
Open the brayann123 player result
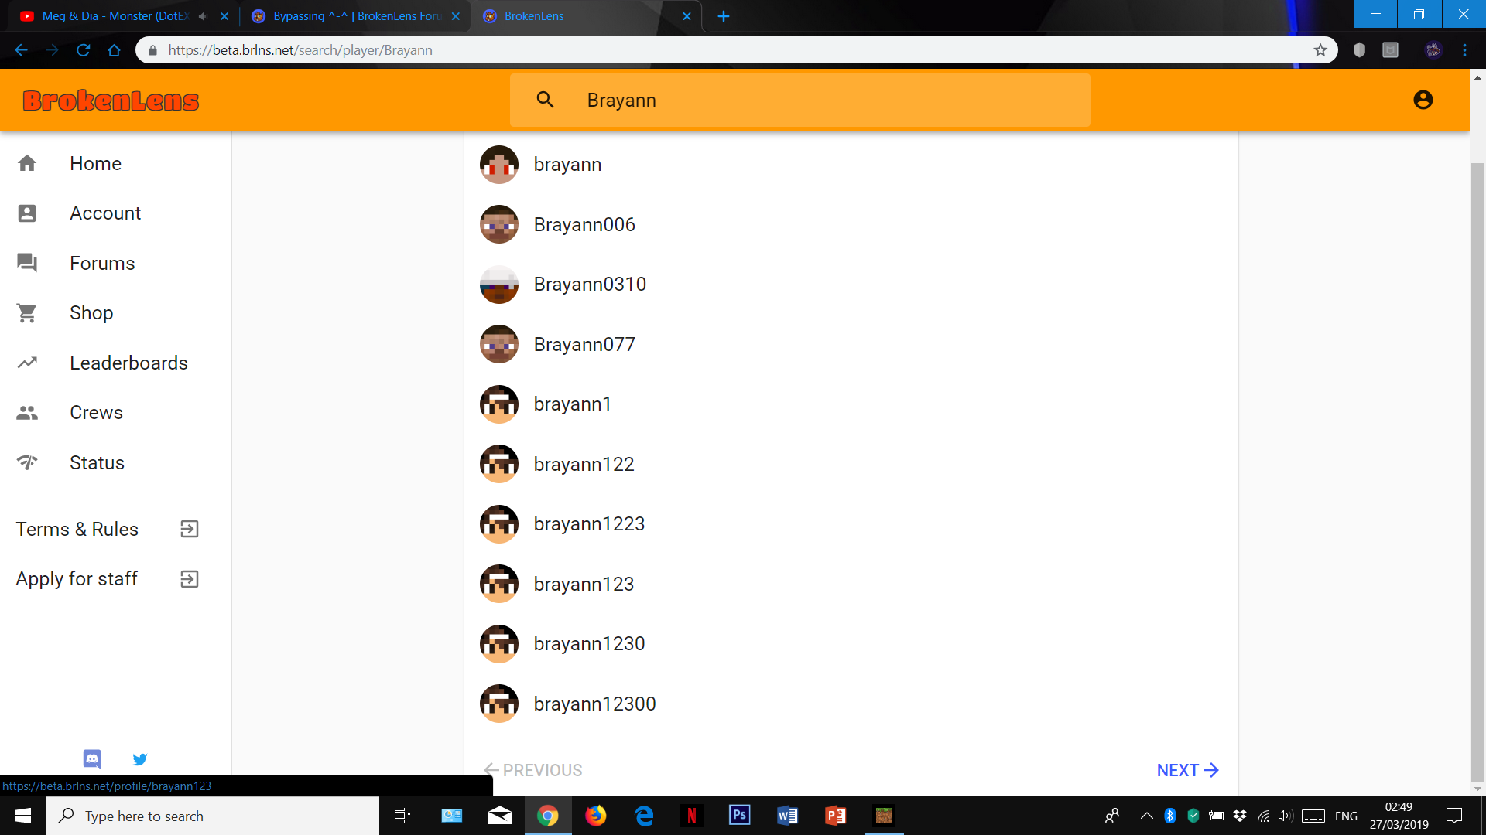(x=851, y=584)
